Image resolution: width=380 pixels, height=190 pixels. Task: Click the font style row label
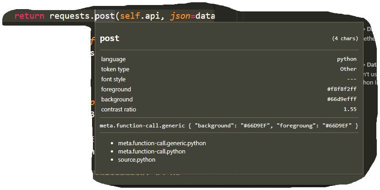pyautogui.click(x=113, y=79)
